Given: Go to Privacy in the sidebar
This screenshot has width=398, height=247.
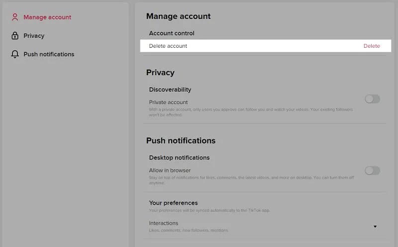Looking at the screenshot, I should pyautogui.click(x=34, y=35).
